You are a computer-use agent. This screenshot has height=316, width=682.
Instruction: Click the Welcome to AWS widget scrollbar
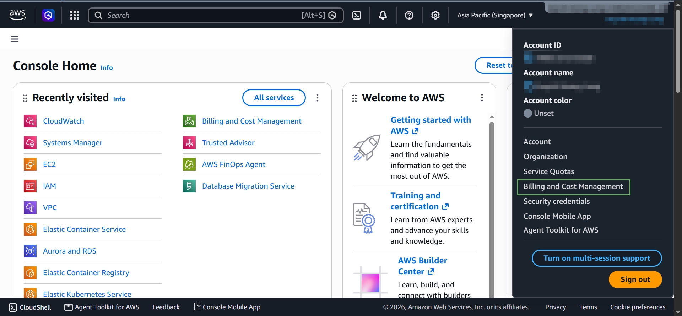(x=492, y=209)
